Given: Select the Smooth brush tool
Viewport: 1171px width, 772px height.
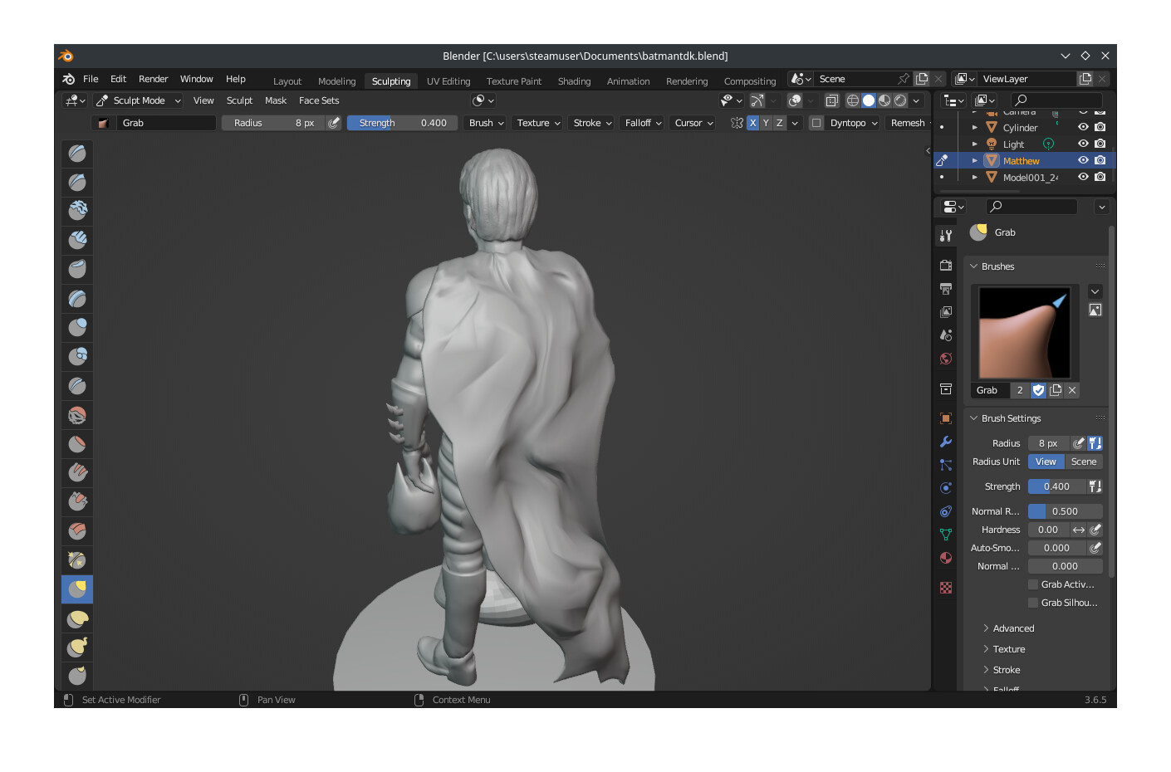Looking at the screenshot, I should coord(77,414).
